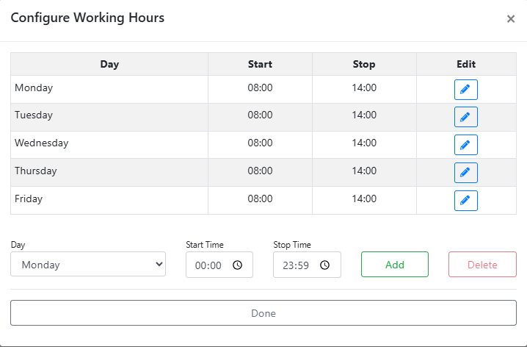Image resolution: width=527 pixels, height=347 pixels.
Task: Click Friday's edit pencil icon
Action: coord(466,201)
